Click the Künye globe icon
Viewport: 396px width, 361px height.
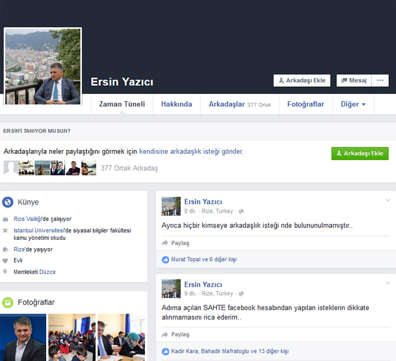pyautogui.click(x=8, y=202)
